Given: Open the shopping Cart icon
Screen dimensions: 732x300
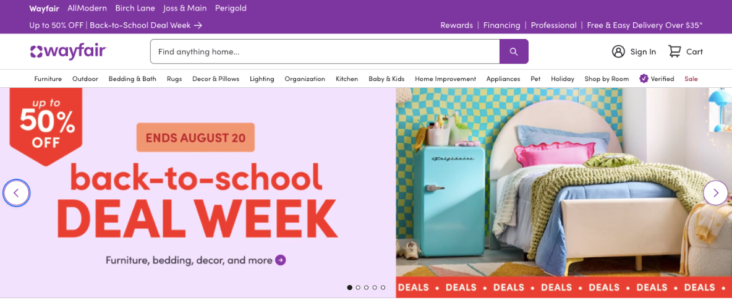Looking at the screenshot, I should click(x=674, y=51).
